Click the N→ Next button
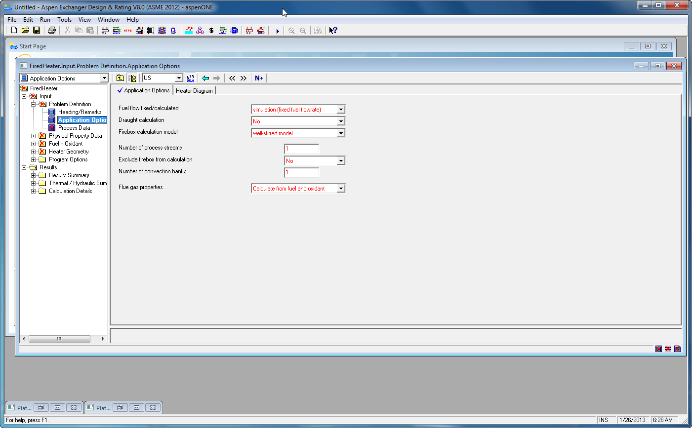 [259, 78]
